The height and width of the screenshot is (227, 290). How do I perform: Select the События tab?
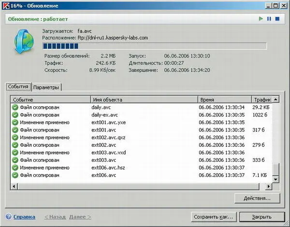[18, 87]
